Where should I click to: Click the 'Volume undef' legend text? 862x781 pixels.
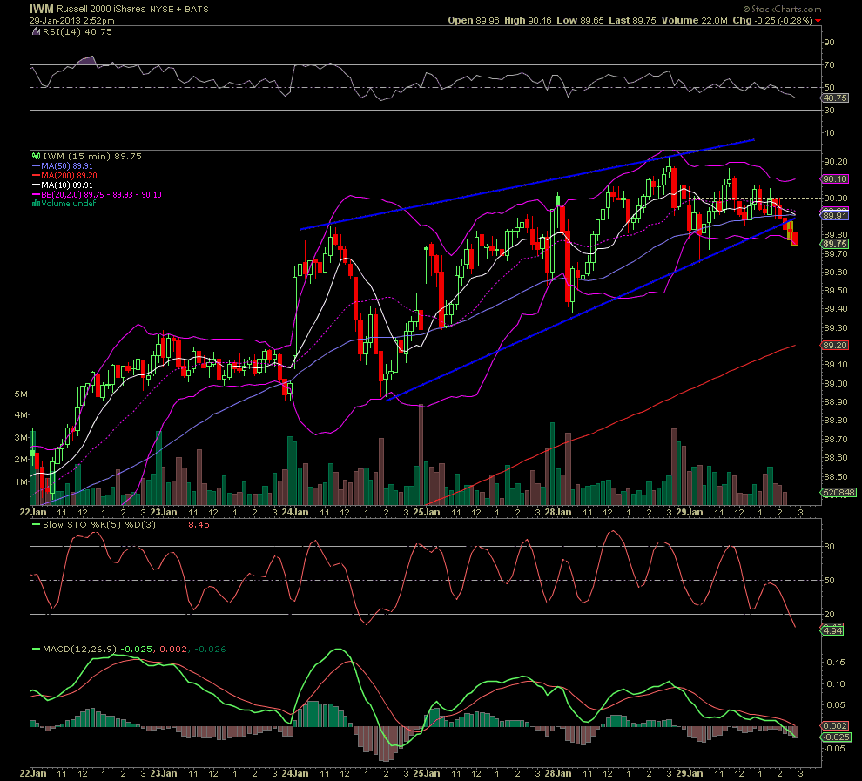(x=68, y=204)
